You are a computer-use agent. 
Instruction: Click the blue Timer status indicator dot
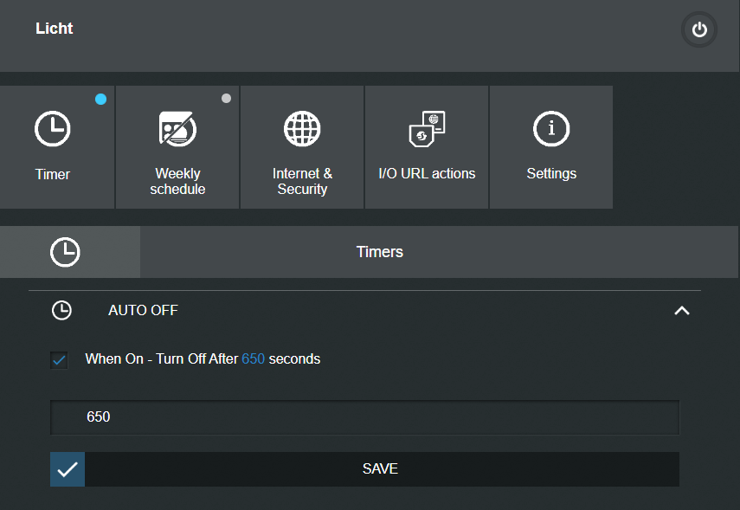(101, 100)
